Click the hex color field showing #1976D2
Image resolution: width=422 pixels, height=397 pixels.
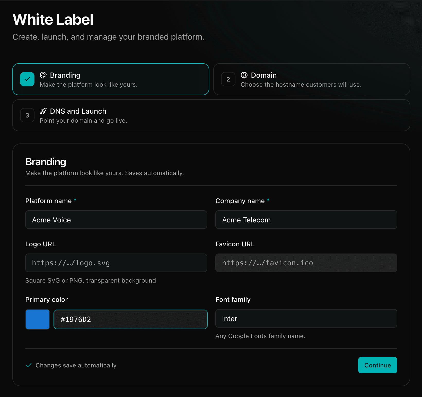pyautogui.click(x=130, y=319)
